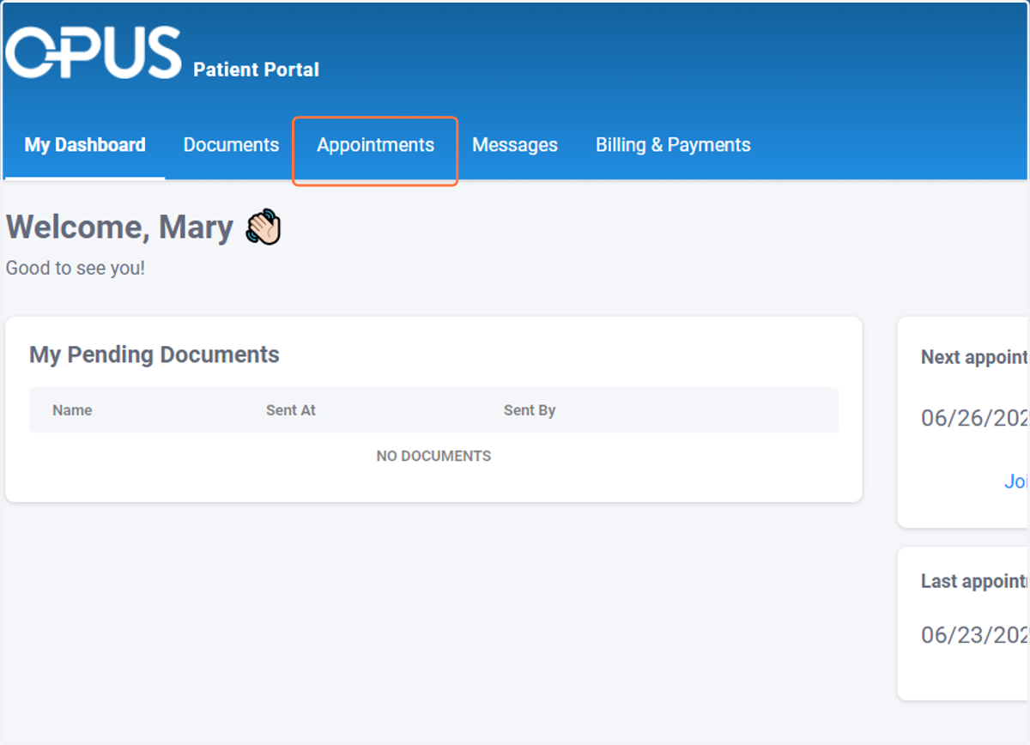This screenshot has width=1030, height=745.
Task: Go to the Messages tab
Action: pyautogui.click(x=515, y=146)
